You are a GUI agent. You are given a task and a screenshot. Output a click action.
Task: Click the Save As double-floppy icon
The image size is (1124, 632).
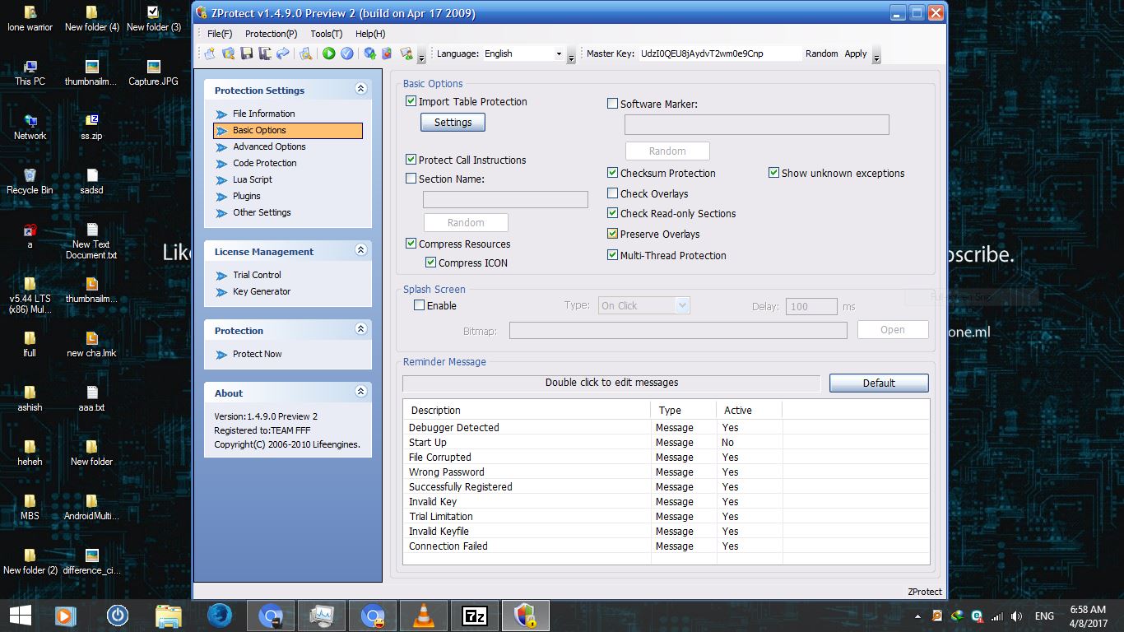click(264, 53)
